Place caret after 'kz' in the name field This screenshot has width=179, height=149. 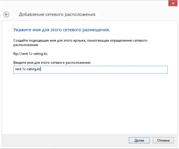41,69
